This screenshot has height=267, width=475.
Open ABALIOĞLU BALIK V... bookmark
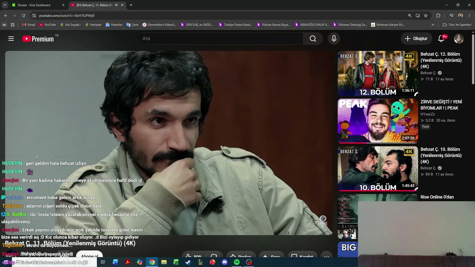point(312,25)
